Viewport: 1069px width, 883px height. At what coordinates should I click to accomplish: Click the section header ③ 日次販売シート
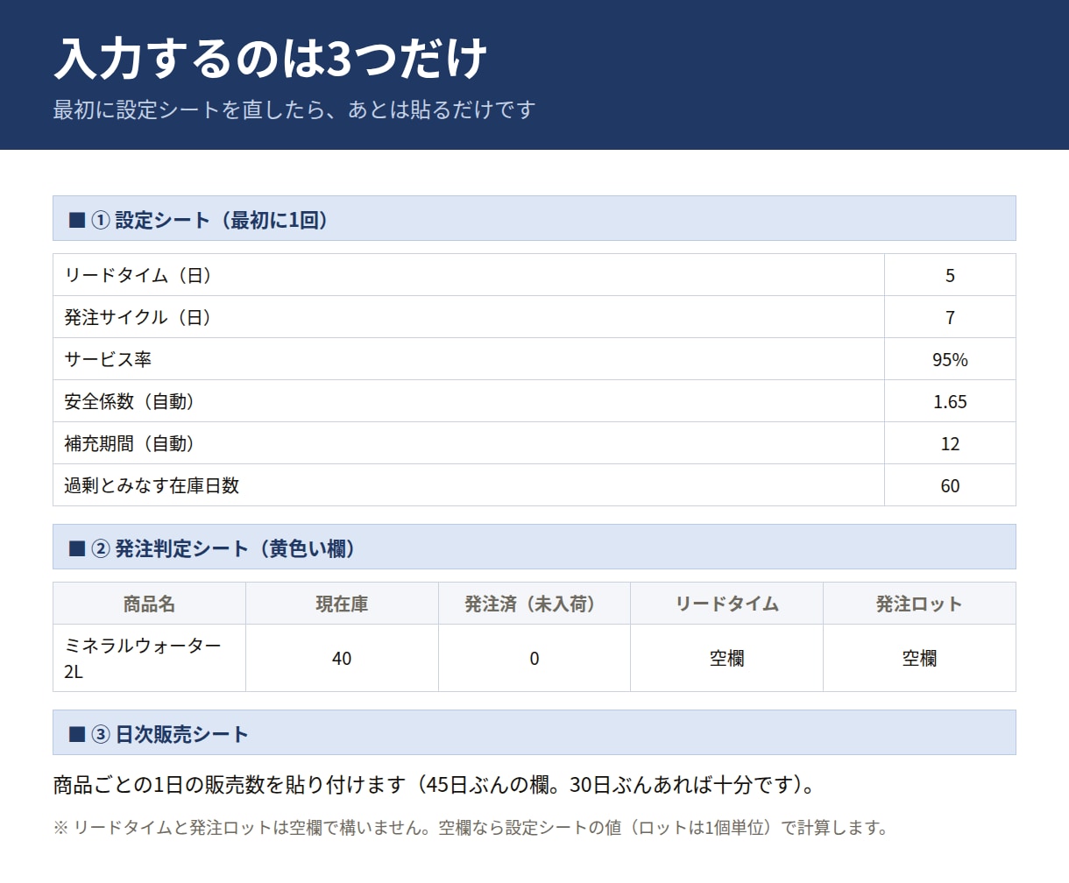pyautogui.click(x=534, y=732)
